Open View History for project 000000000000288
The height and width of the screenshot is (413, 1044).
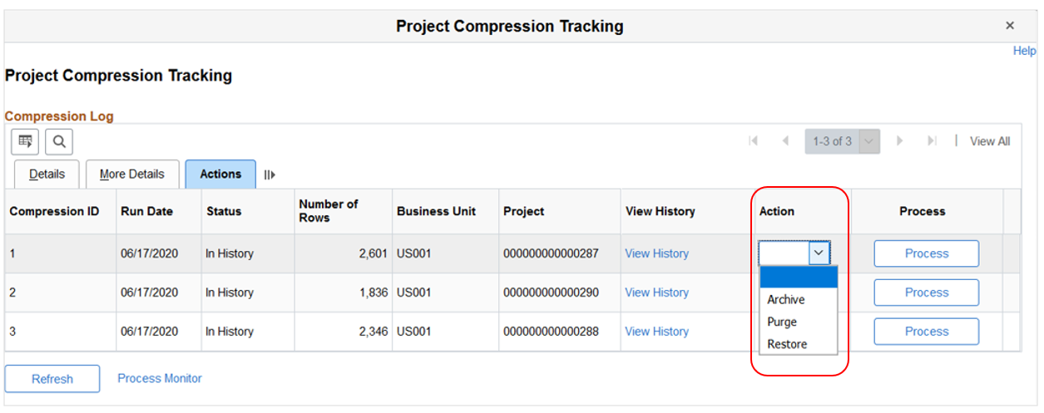point(656,332)
